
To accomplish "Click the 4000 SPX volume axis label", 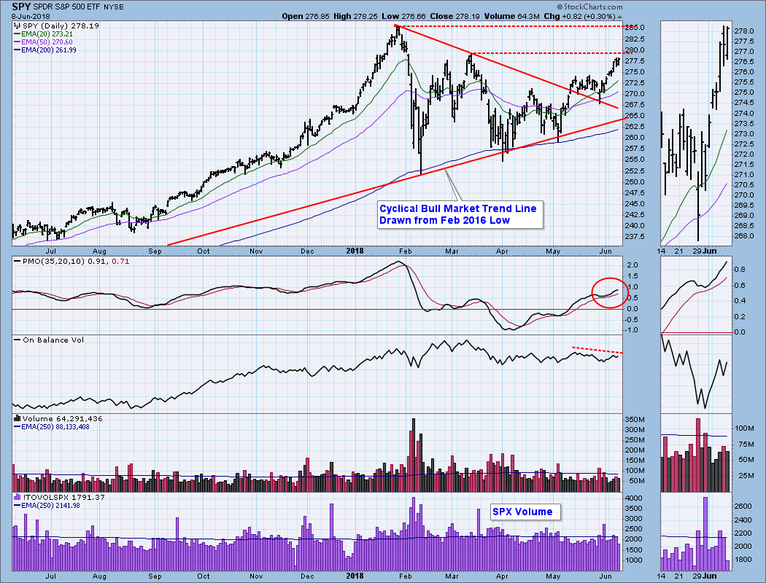I will 634,498.
